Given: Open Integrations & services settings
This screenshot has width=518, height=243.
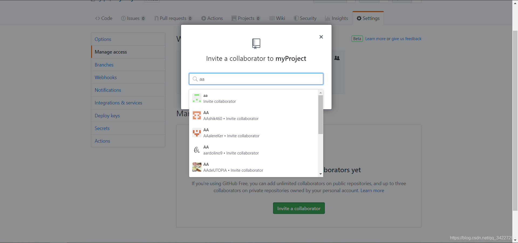Looking at the screenshot, I should click(x=128, y=103).
